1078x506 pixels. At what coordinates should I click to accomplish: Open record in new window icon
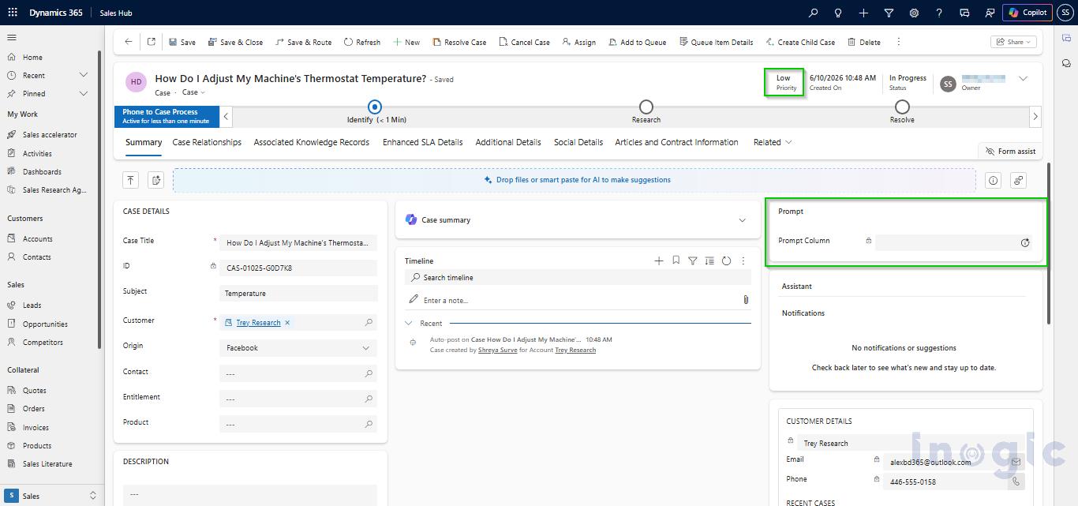pos(152,42)
